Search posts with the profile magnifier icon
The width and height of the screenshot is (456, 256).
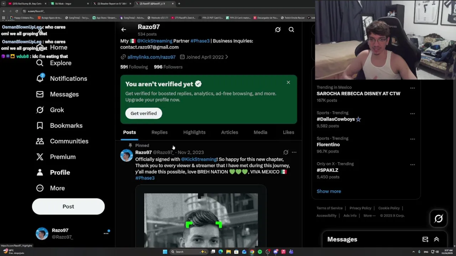291,30
